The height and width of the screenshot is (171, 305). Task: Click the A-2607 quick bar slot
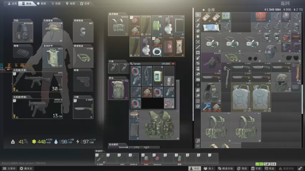click(100, 158)
